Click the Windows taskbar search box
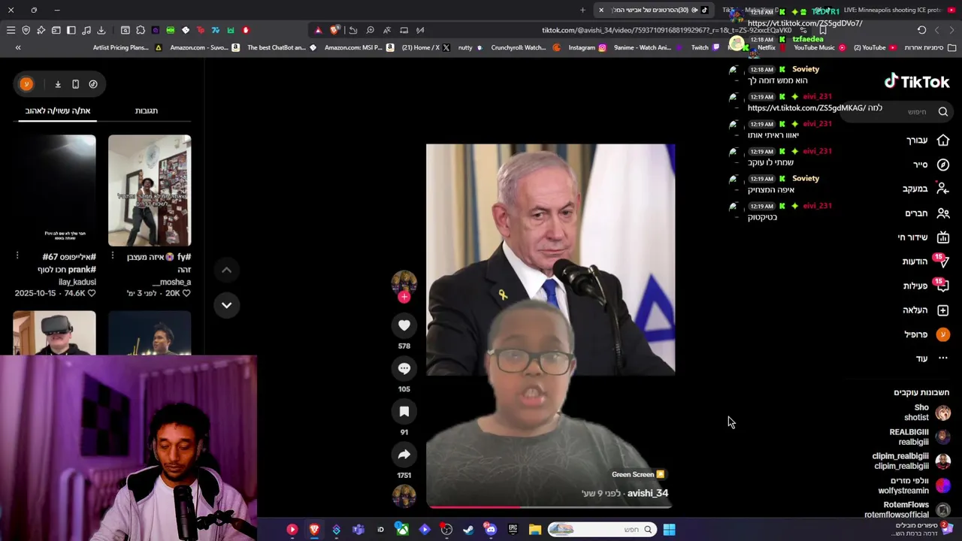Viewport: 962px width, 541px height. coord(604,530)
